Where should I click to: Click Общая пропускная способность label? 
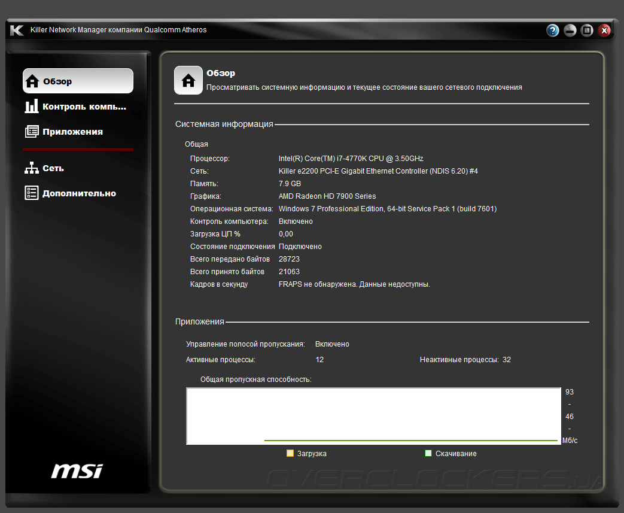[256, 380]
